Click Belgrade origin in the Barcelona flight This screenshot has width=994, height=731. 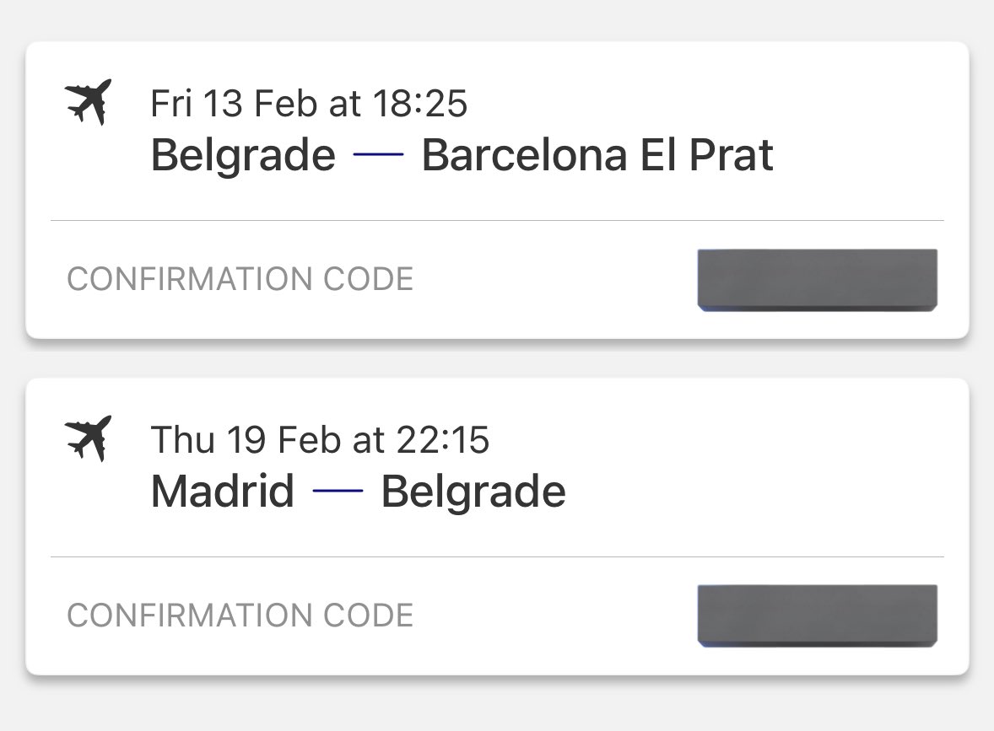pyautogui.click(x=243, y=155)
